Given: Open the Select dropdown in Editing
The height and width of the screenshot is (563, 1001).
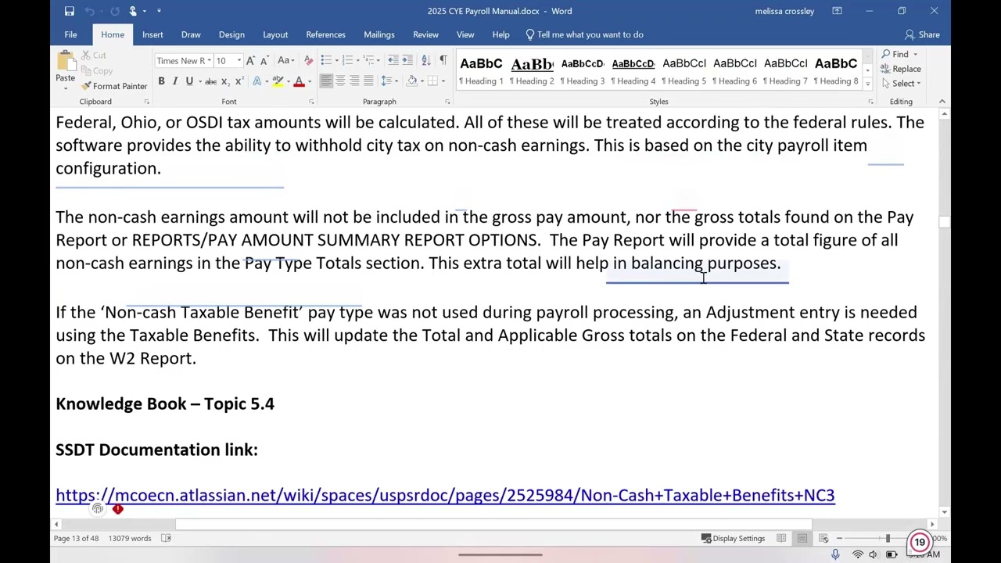Looking at the screenshot, I should pos(906,84).
